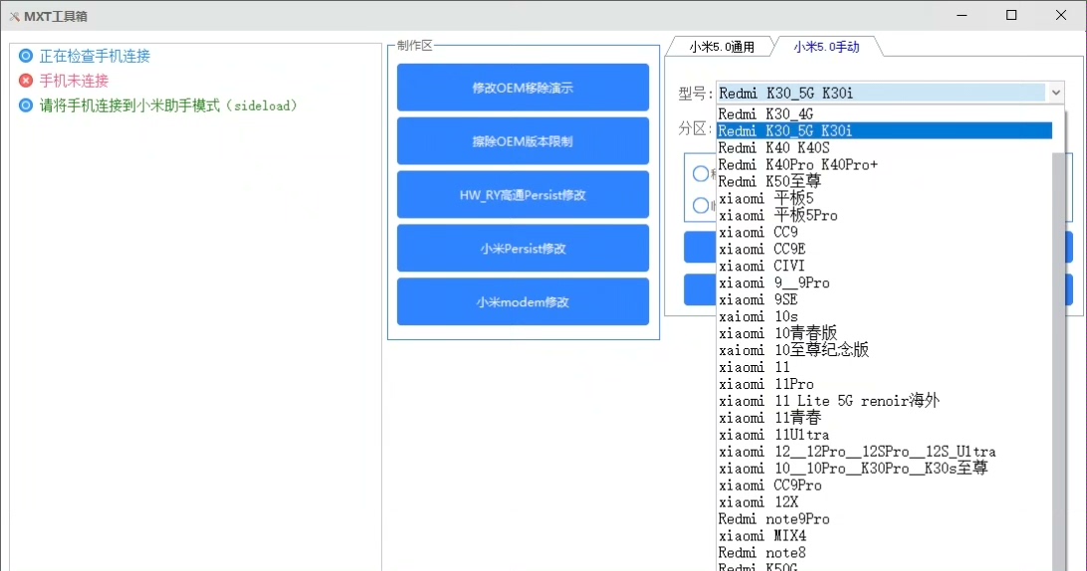Click the red error icon beside 手机未连接

[26, 81]
